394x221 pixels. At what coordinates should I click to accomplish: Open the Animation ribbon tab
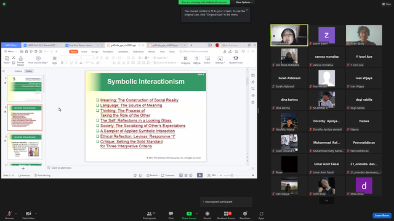click(x=123, y=52)
